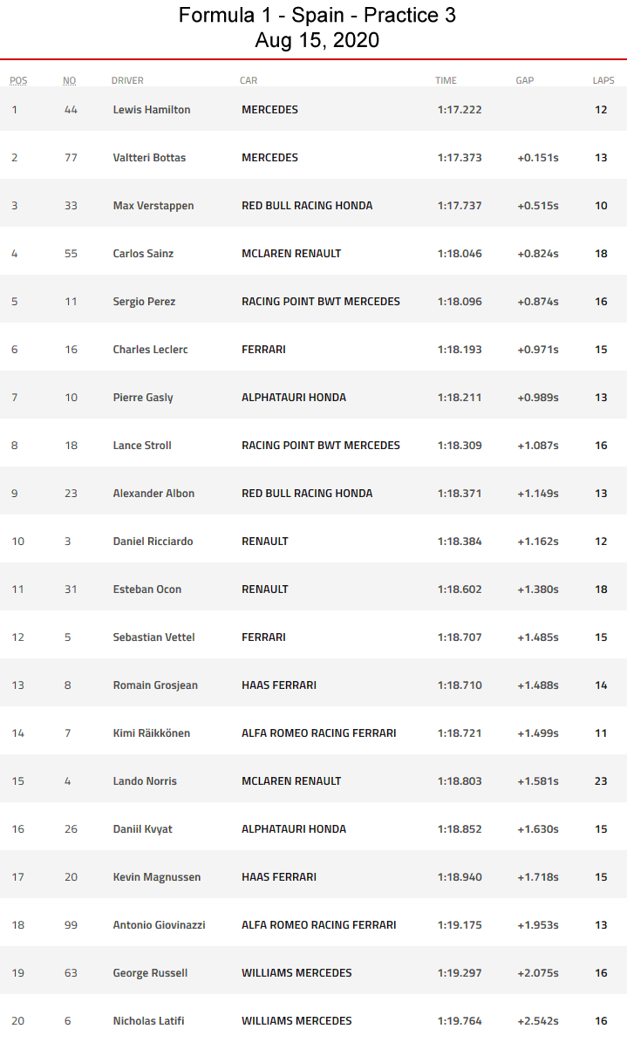Viewport: 627px width, 1056px height.
Task: Click George Russell's Williams Mercedes car
Action: tap(296, 973)
